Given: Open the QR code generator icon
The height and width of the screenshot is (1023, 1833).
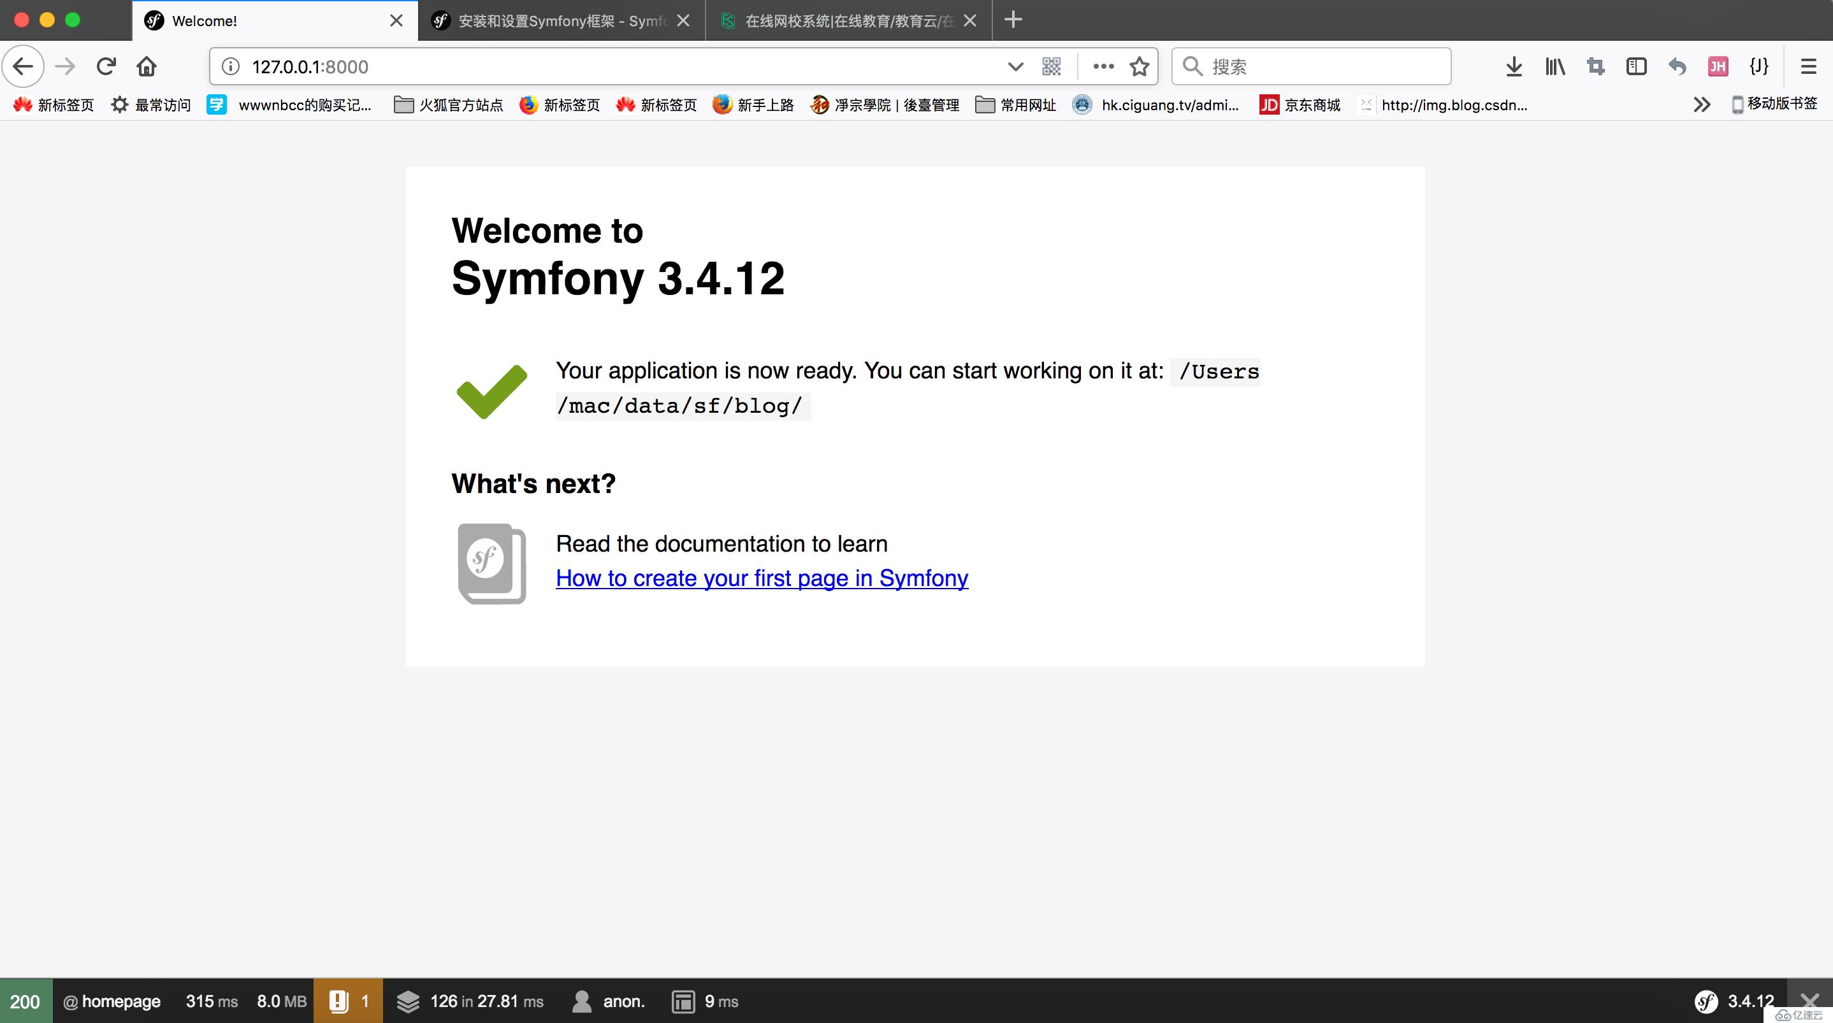Looking at the screenshot, I should pos(1051,66).
